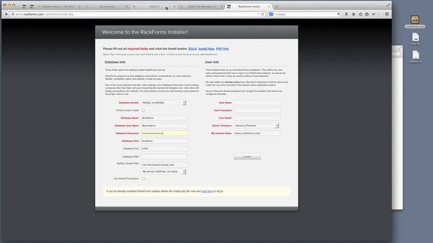Click the MySQL Socket Path field
Screen dimensions: 433x243
coord(164,165)
